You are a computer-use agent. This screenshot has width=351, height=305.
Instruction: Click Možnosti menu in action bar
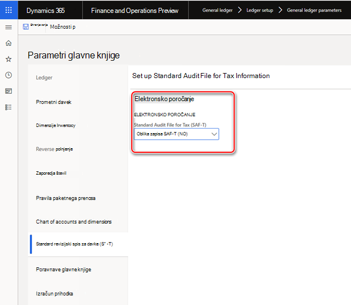62,27
